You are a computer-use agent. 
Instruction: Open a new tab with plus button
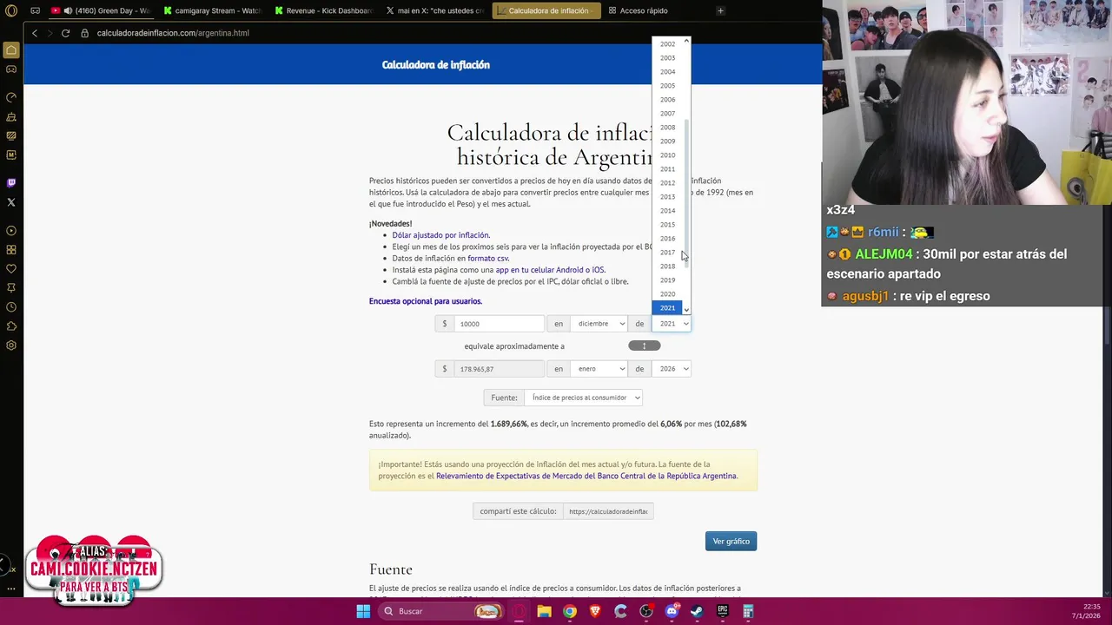coord(720,10)
